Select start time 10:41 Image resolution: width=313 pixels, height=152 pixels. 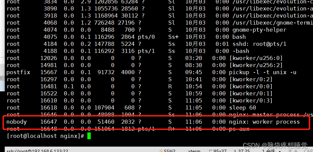click(193, 80)
